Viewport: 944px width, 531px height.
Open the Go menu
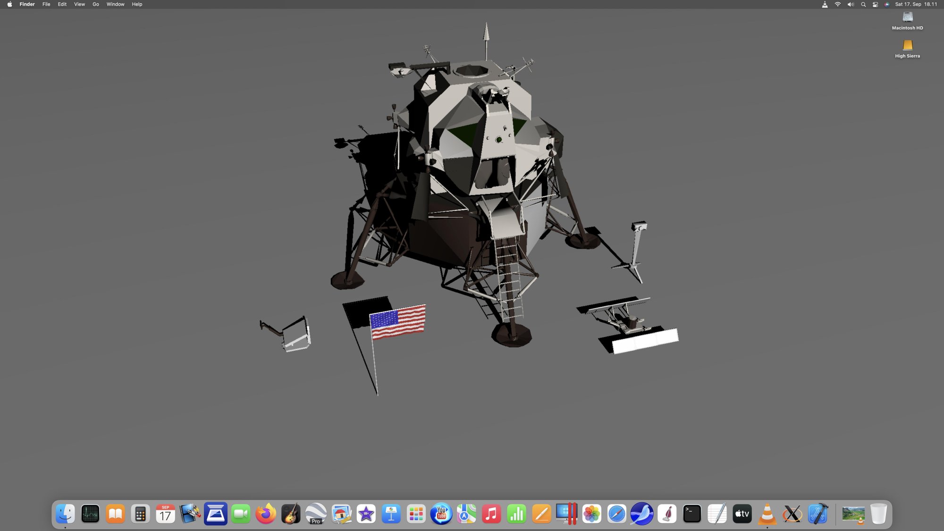tap(96, 4)
